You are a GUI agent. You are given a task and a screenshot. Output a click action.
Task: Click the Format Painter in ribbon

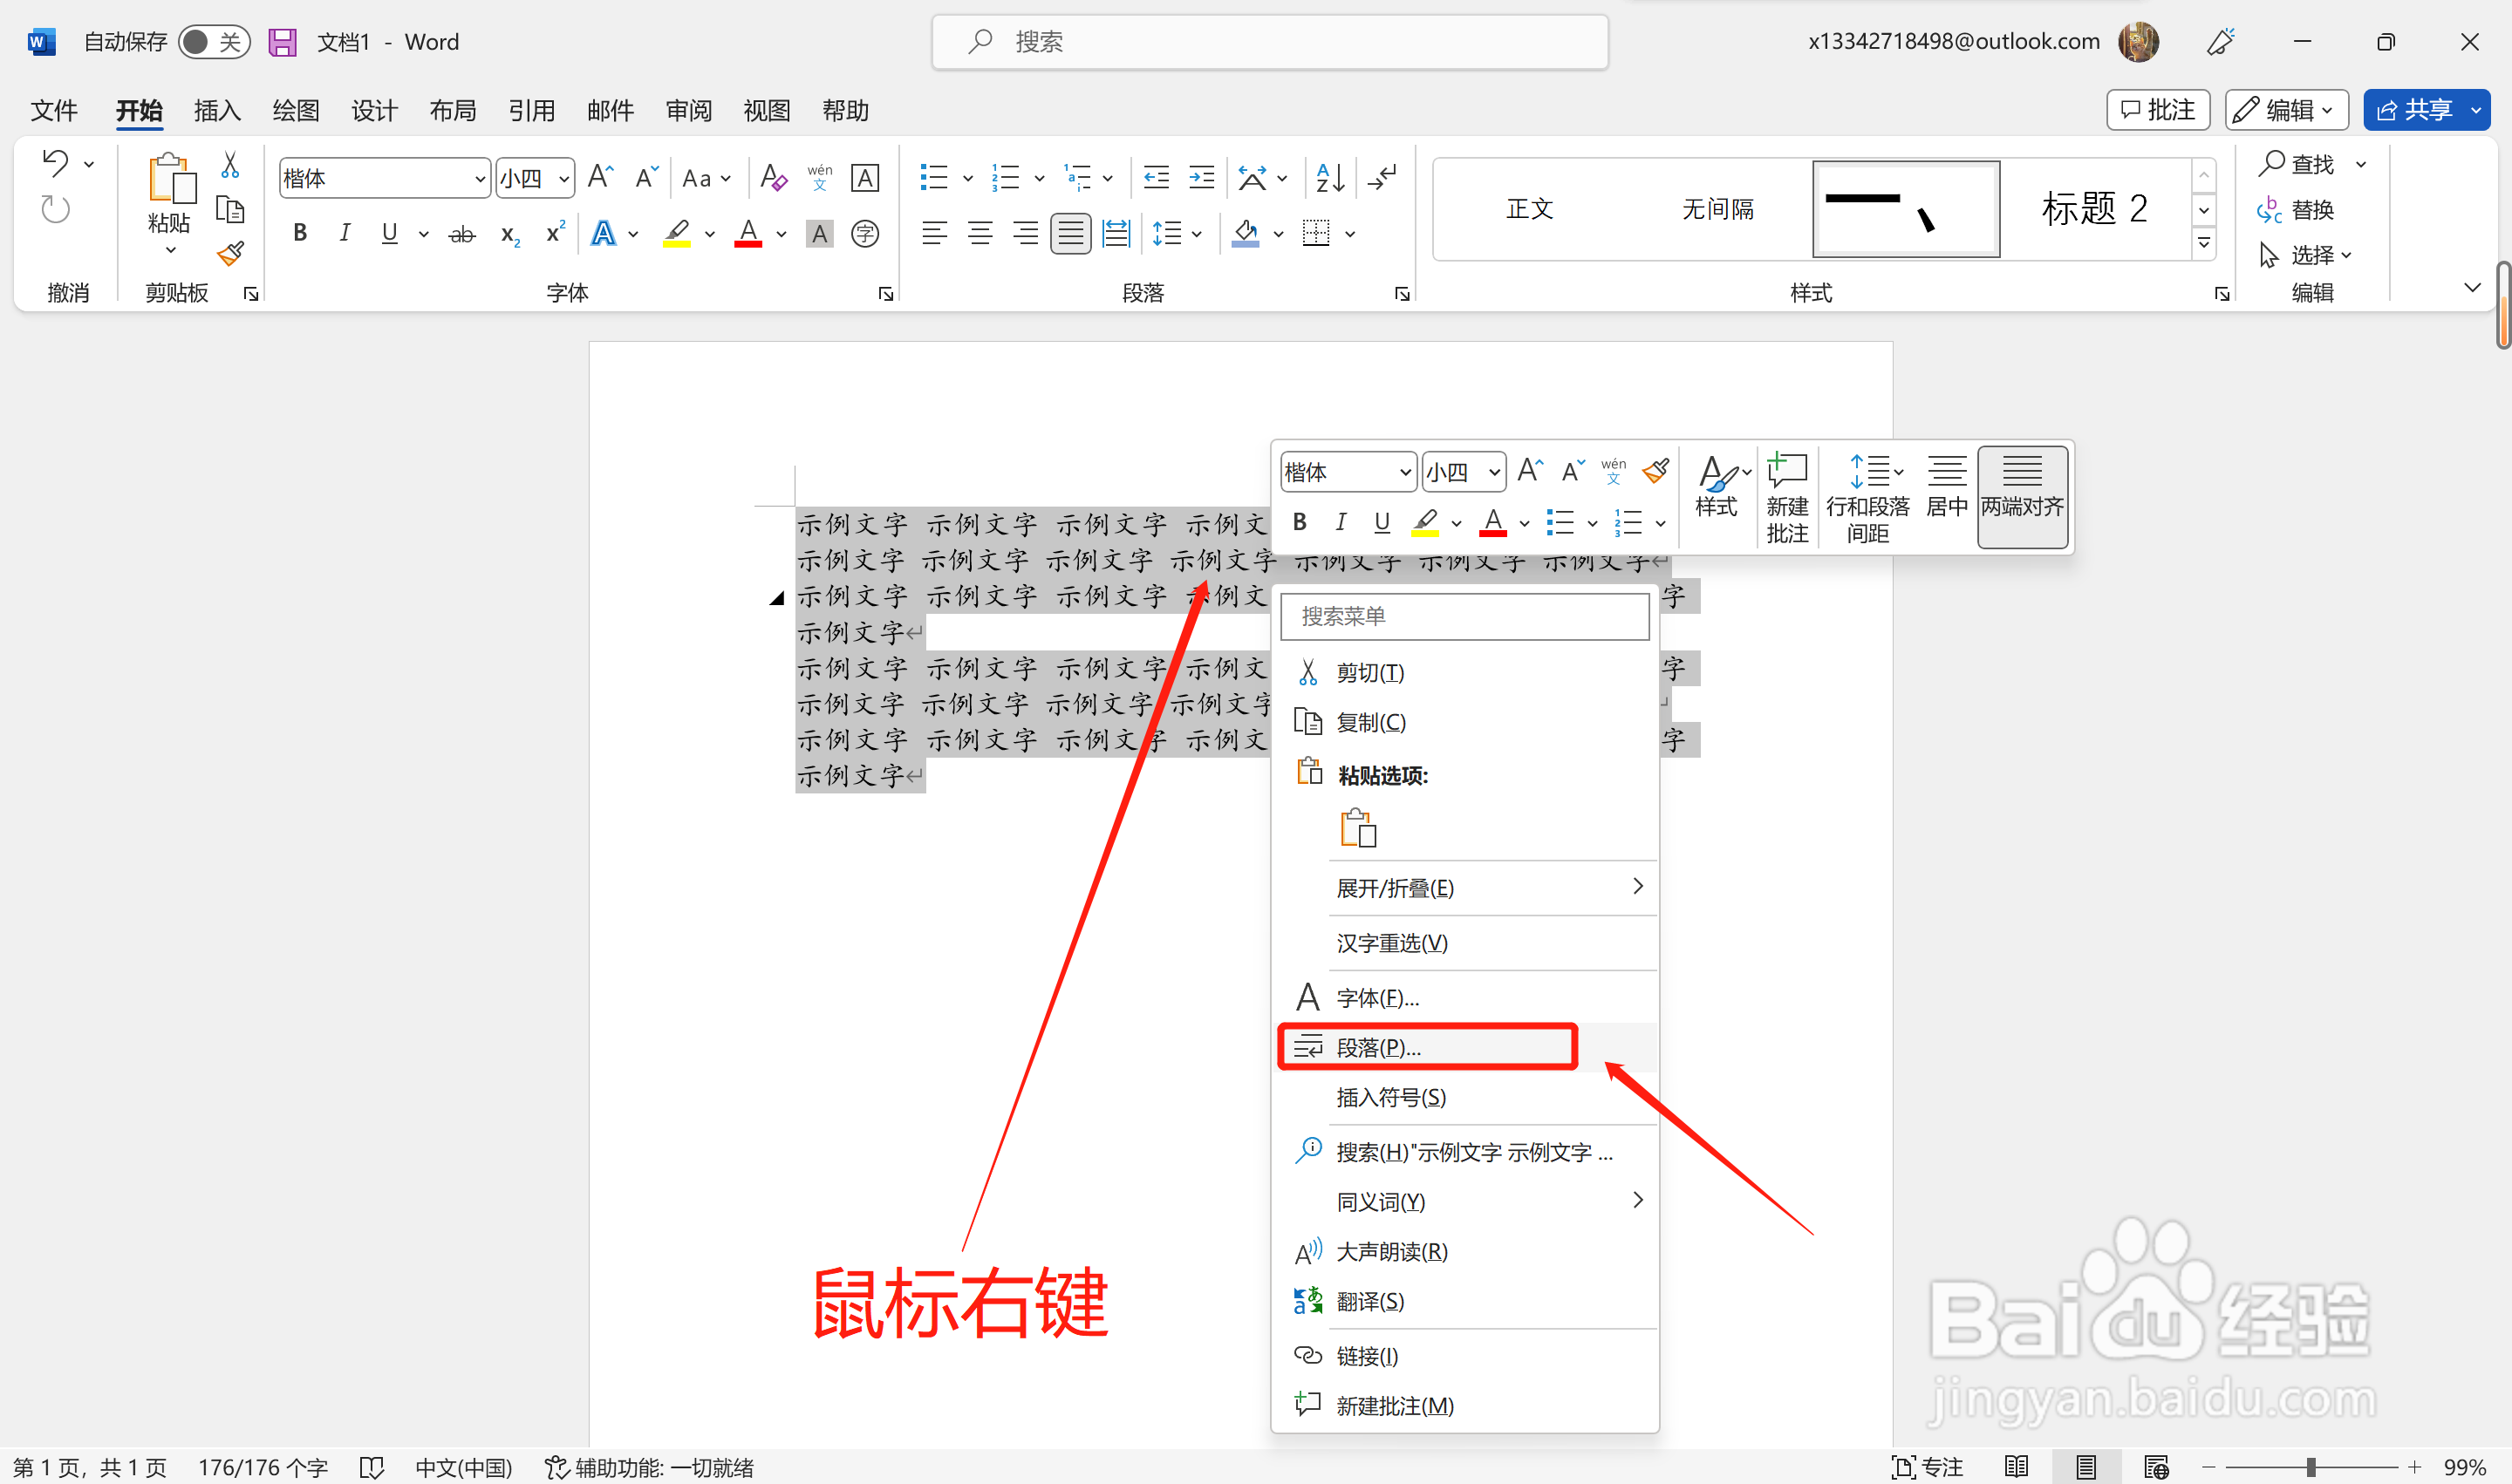click(x=230, y=253)
